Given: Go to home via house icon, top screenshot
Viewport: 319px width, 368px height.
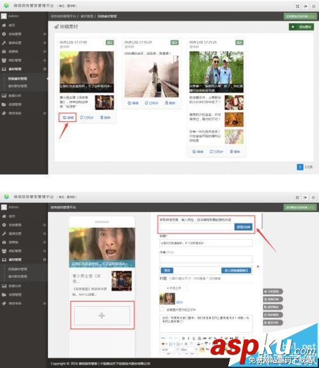Looking at the screenshot, I should tap(4, 25).
